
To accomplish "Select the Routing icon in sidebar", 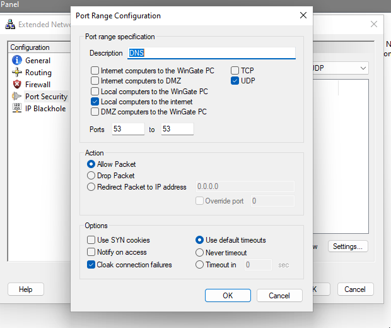I will [16, 73].
